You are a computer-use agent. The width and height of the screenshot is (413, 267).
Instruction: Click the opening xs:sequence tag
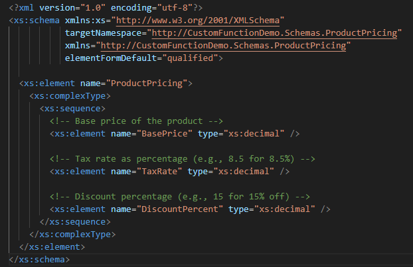72,109
